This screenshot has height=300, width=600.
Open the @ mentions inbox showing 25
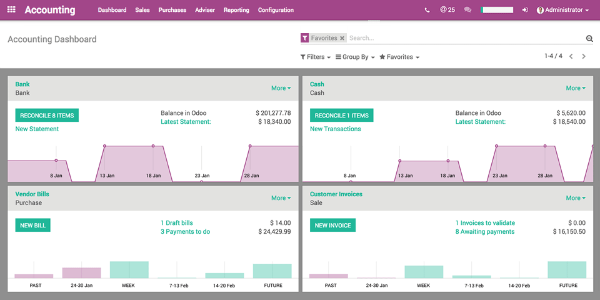pos(447,10)
